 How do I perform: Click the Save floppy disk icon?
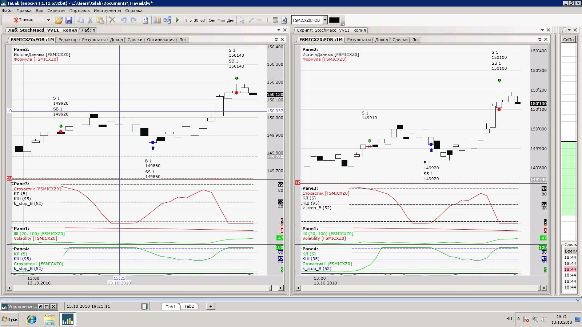tap(68, 20)
